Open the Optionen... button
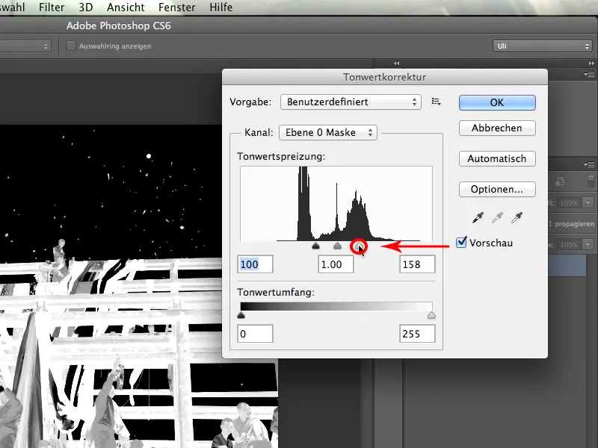 click(497, 190)
